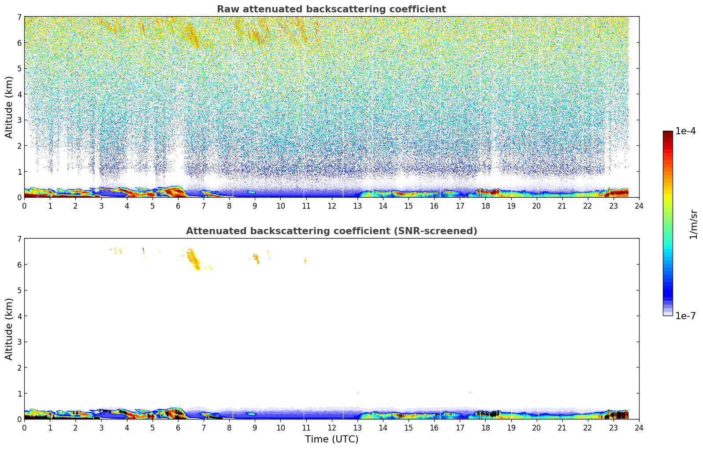Click hour 12 tick label on top plot
Image resolution: width=703 pixels, height=449 pixels.
pos(331,206)
